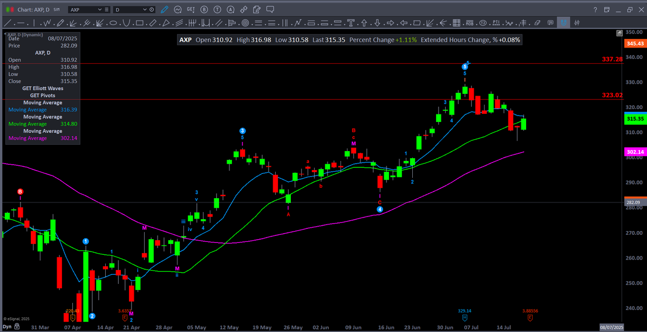The image size is (647, 332).
Task: Select the Text annotation T tool
Action: pos(351,23)
